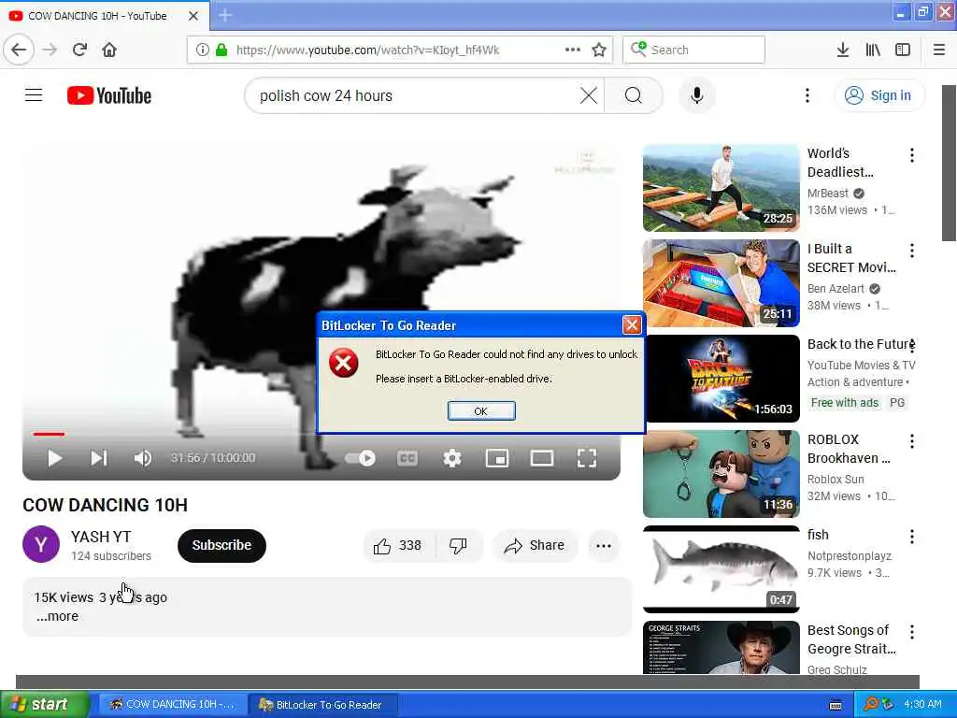
Task: Open options menu for World's Deadliest video
Action: (912, 155)
